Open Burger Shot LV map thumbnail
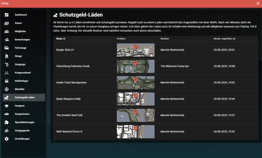This screenshot has width=262, height=158. (136, 50)
